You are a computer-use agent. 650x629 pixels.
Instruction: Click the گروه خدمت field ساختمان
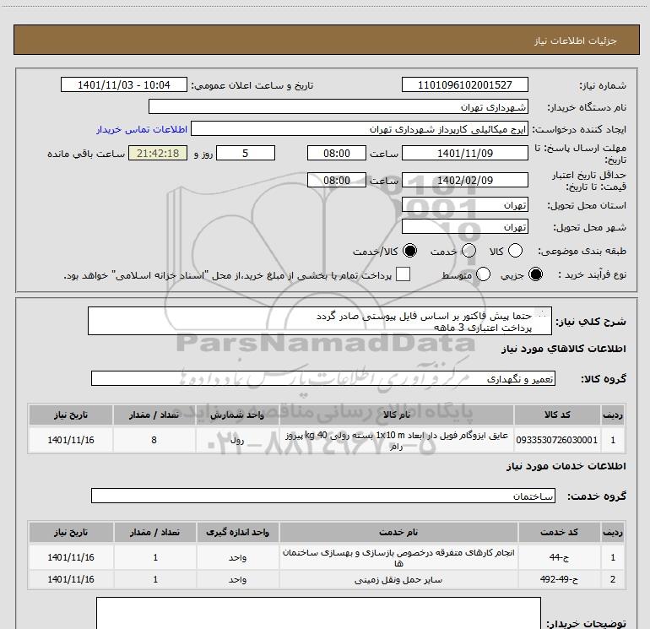pos(323,496)
